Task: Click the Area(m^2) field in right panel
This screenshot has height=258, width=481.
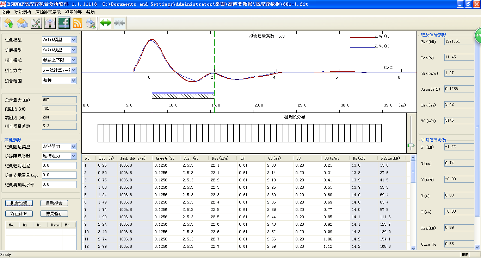Action: pyautogui.click(x=459, y=89)
